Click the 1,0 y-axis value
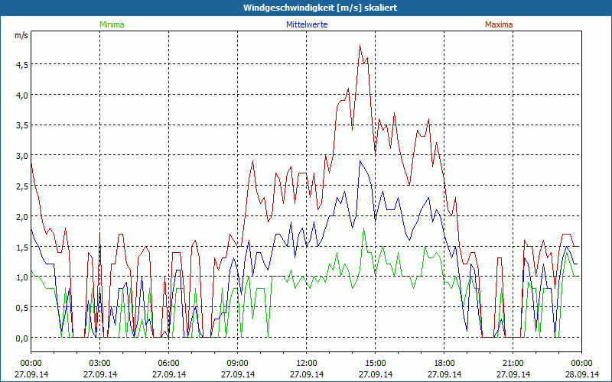 [x=21, y=278]
